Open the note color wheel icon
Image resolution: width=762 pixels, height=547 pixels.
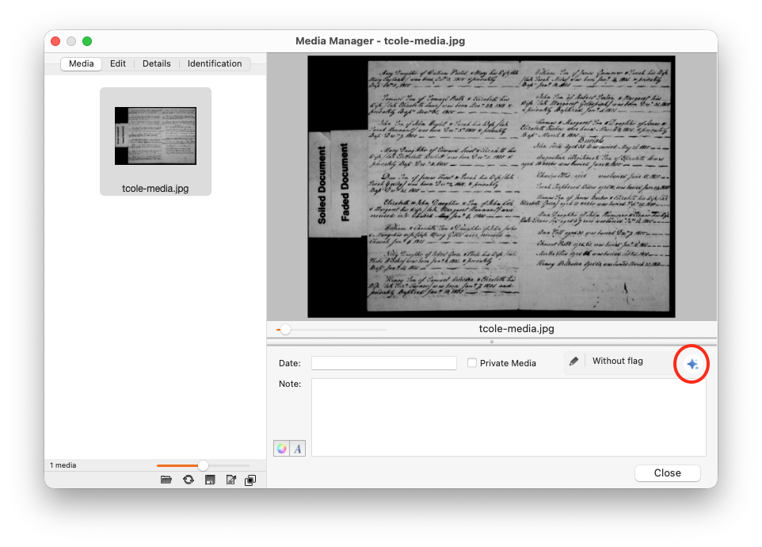[282, 448]
